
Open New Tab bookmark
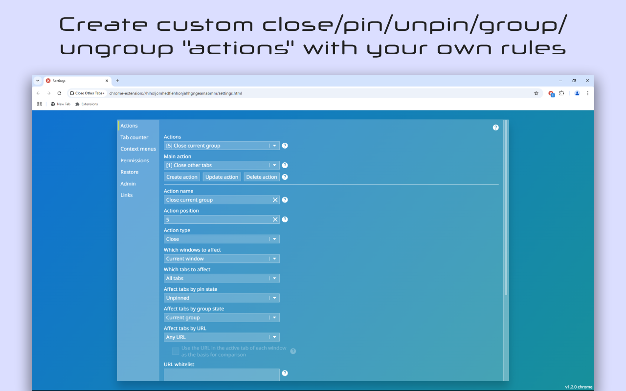pos(61,104)
